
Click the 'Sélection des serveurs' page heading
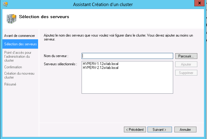[x=44, y=17]
